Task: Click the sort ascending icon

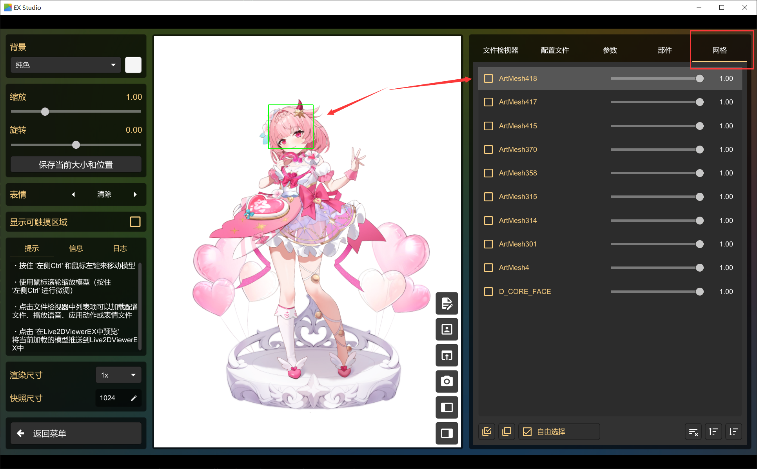Action: click(713, 432)
